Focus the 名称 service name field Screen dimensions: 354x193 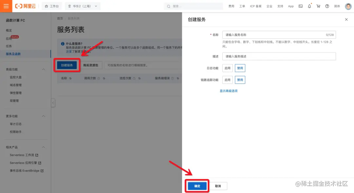[279, 35]
